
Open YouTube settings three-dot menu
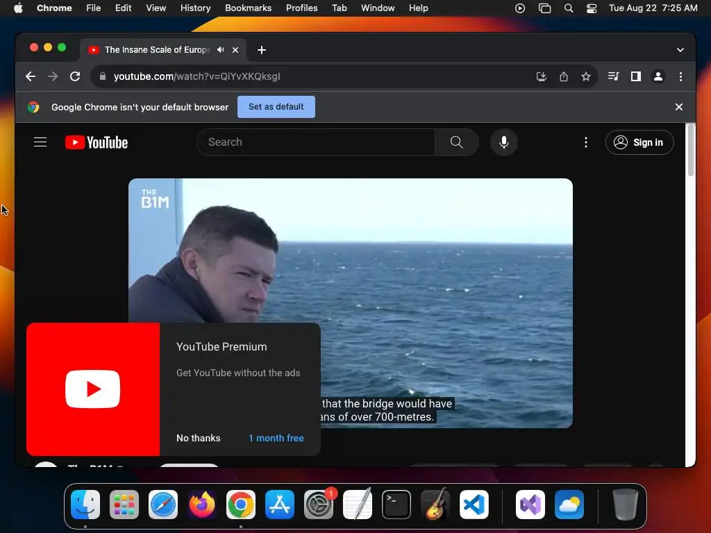click(x=586, y=142)
